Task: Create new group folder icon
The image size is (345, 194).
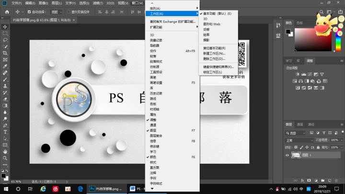Action: click(322, 181)
